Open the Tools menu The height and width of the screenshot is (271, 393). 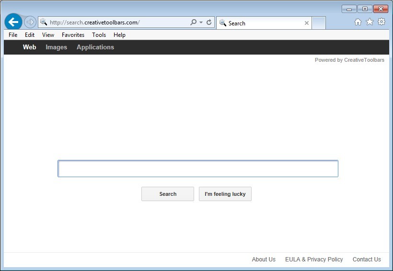99,35
